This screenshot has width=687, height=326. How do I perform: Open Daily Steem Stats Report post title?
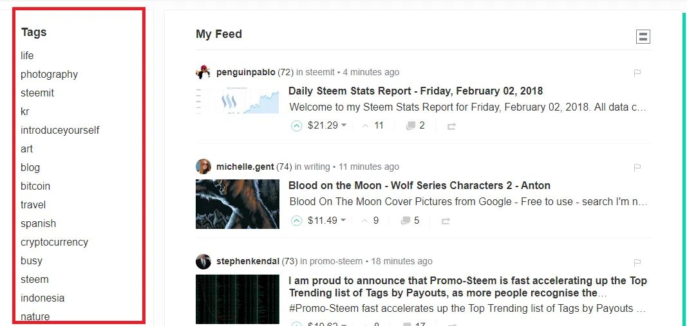pos(415,91)
